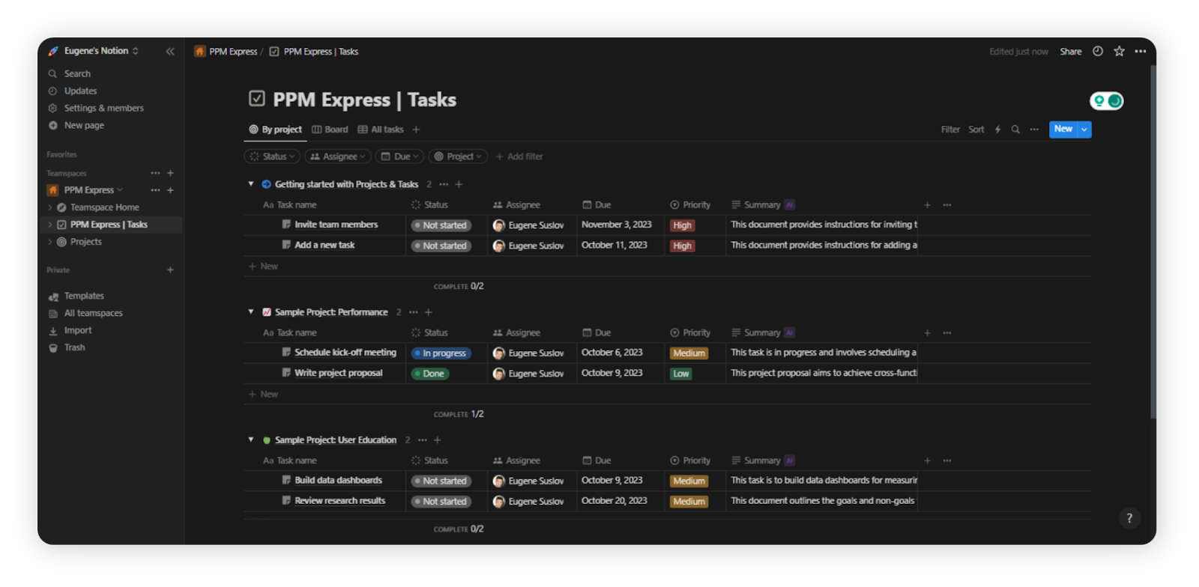The width and height of the screenshot is (1199, 587).
Task: Open the Review research results task
Action: [x=339, y=501]
